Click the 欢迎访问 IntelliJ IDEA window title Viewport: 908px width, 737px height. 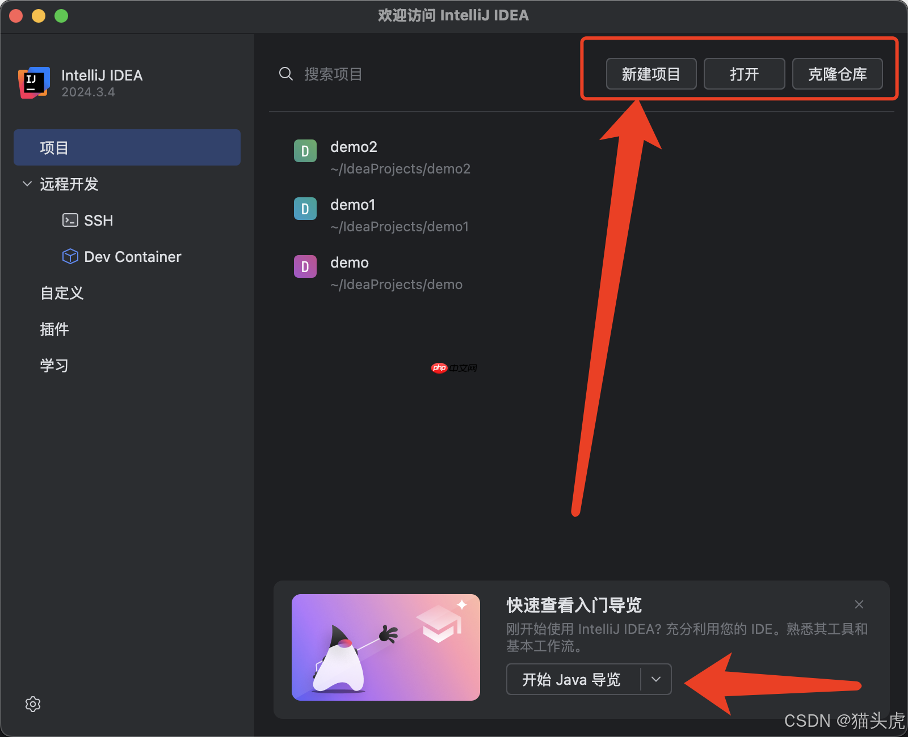point(453,15)
